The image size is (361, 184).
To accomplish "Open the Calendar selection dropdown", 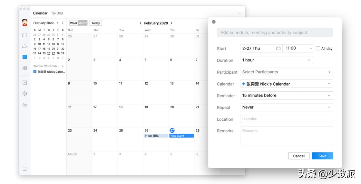I will (287, 84).
